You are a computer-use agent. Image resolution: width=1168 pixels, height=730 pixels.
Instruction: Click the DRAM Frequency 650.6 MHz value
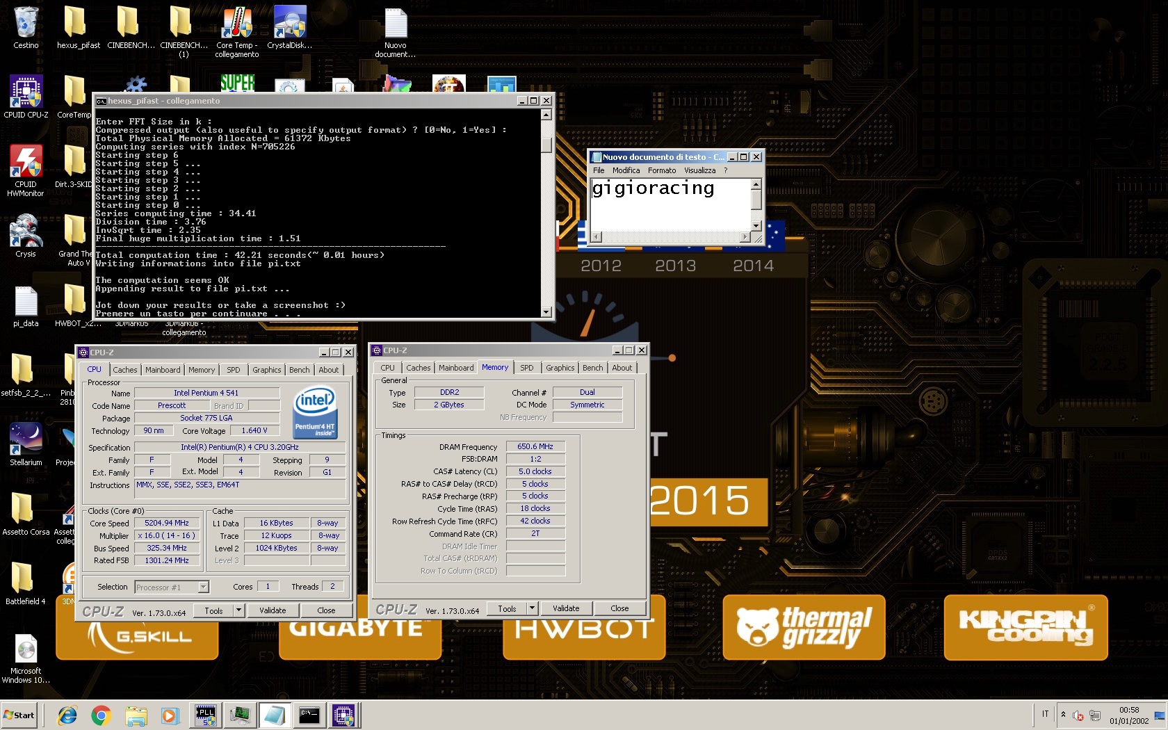(535, 446)
